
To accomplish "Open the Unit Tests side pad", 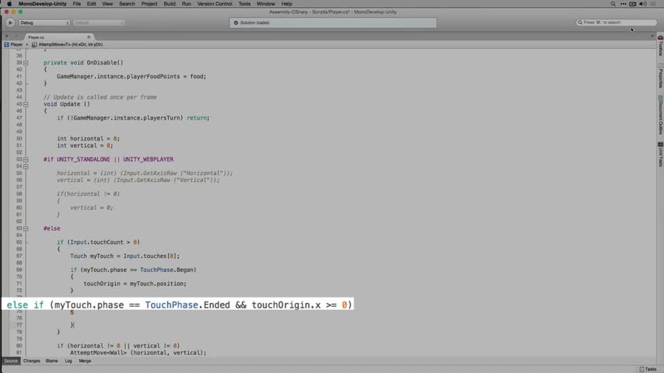I will (660, 155).
